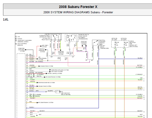Click pin "27 WHT" on the connector

pos(29,69)
